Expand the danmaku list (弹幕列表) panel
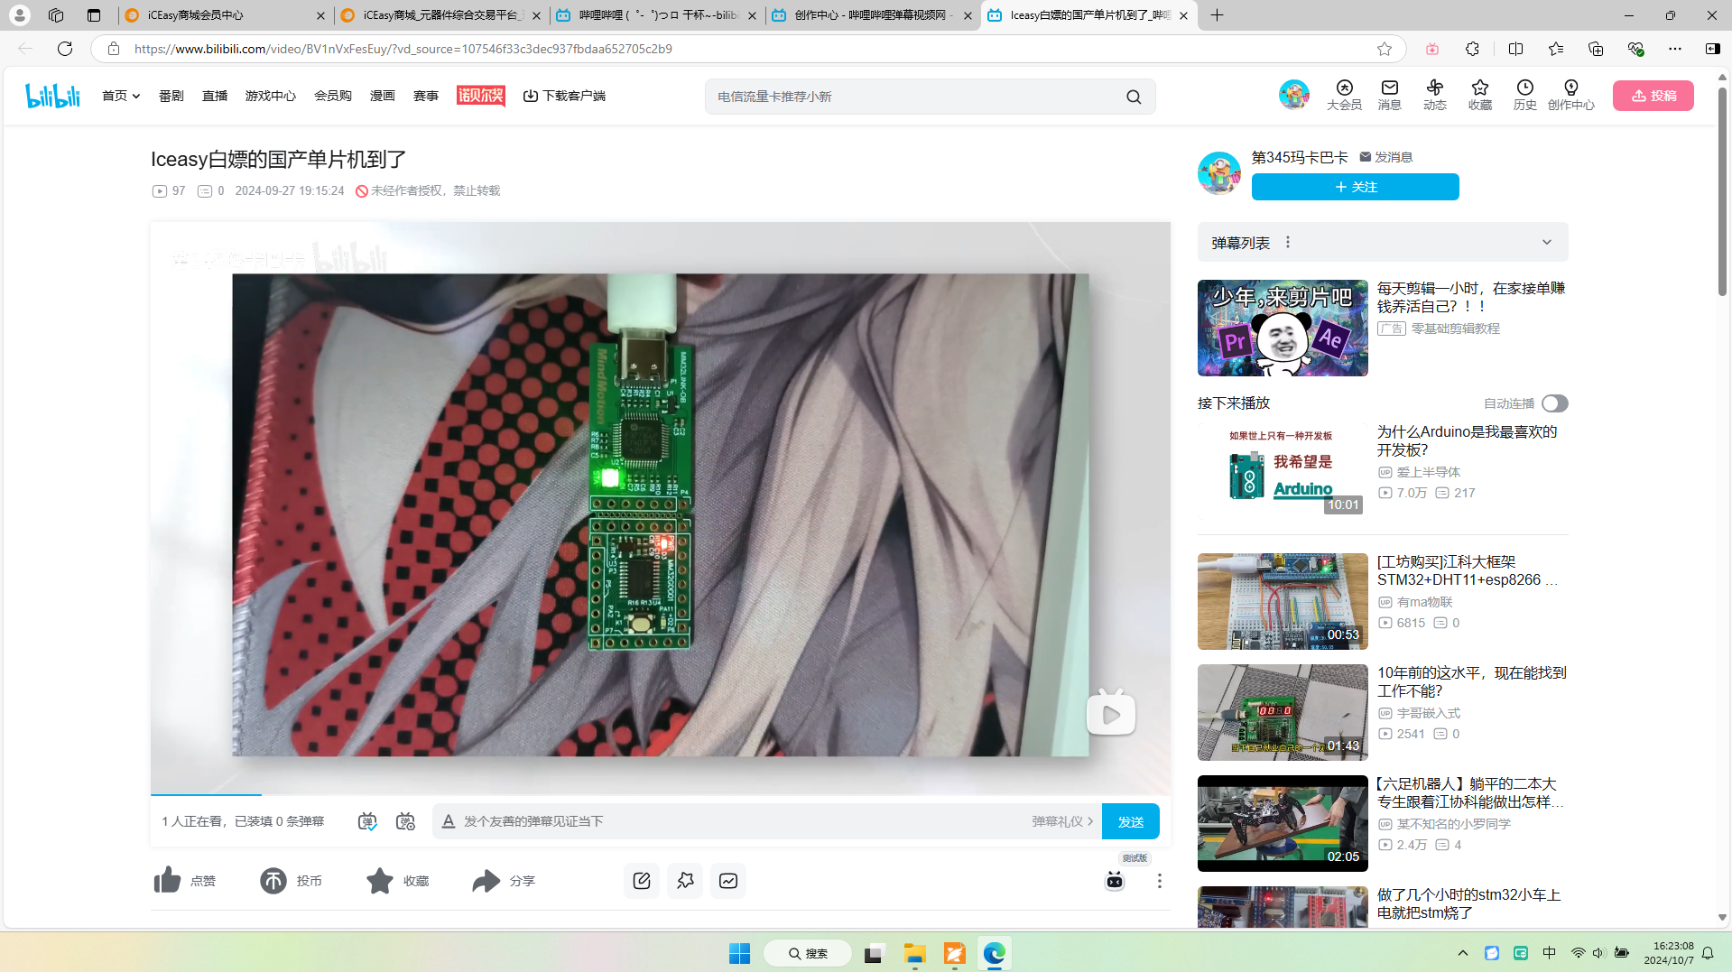The width and height of the screenshot is (1732, 972). pyautogui.click(x=1546, y=242)
